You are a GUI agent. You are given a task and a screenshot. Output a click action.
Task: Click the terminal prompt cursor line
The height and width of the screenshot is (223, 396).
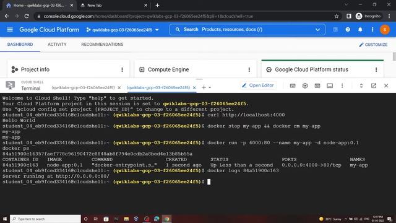pyautogui.click(x=106, y=181)
